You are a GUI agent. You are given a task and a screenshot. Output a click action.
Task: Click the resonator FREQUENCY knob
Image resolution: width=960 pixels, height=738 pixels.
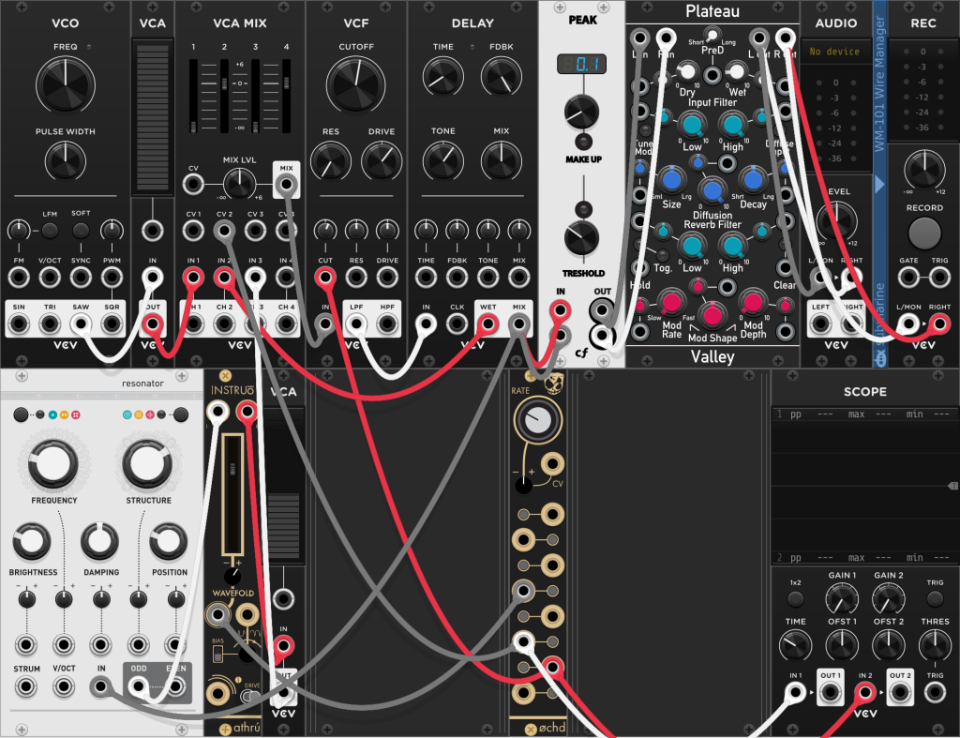(x=53, y=463)
